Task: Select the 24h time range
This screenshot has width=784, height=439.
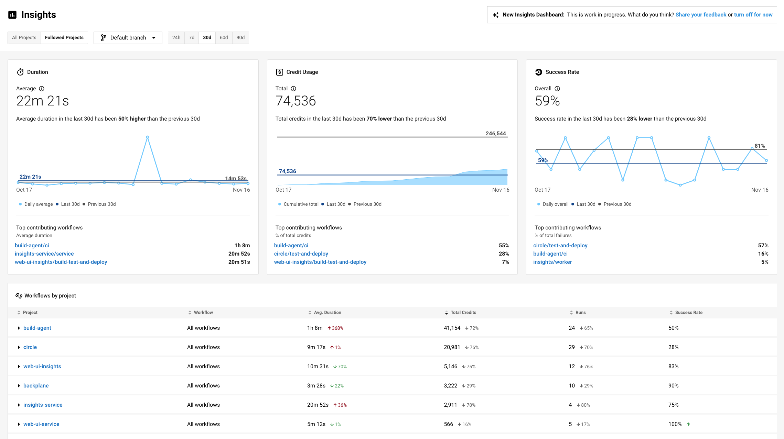Action: point(176,38)
